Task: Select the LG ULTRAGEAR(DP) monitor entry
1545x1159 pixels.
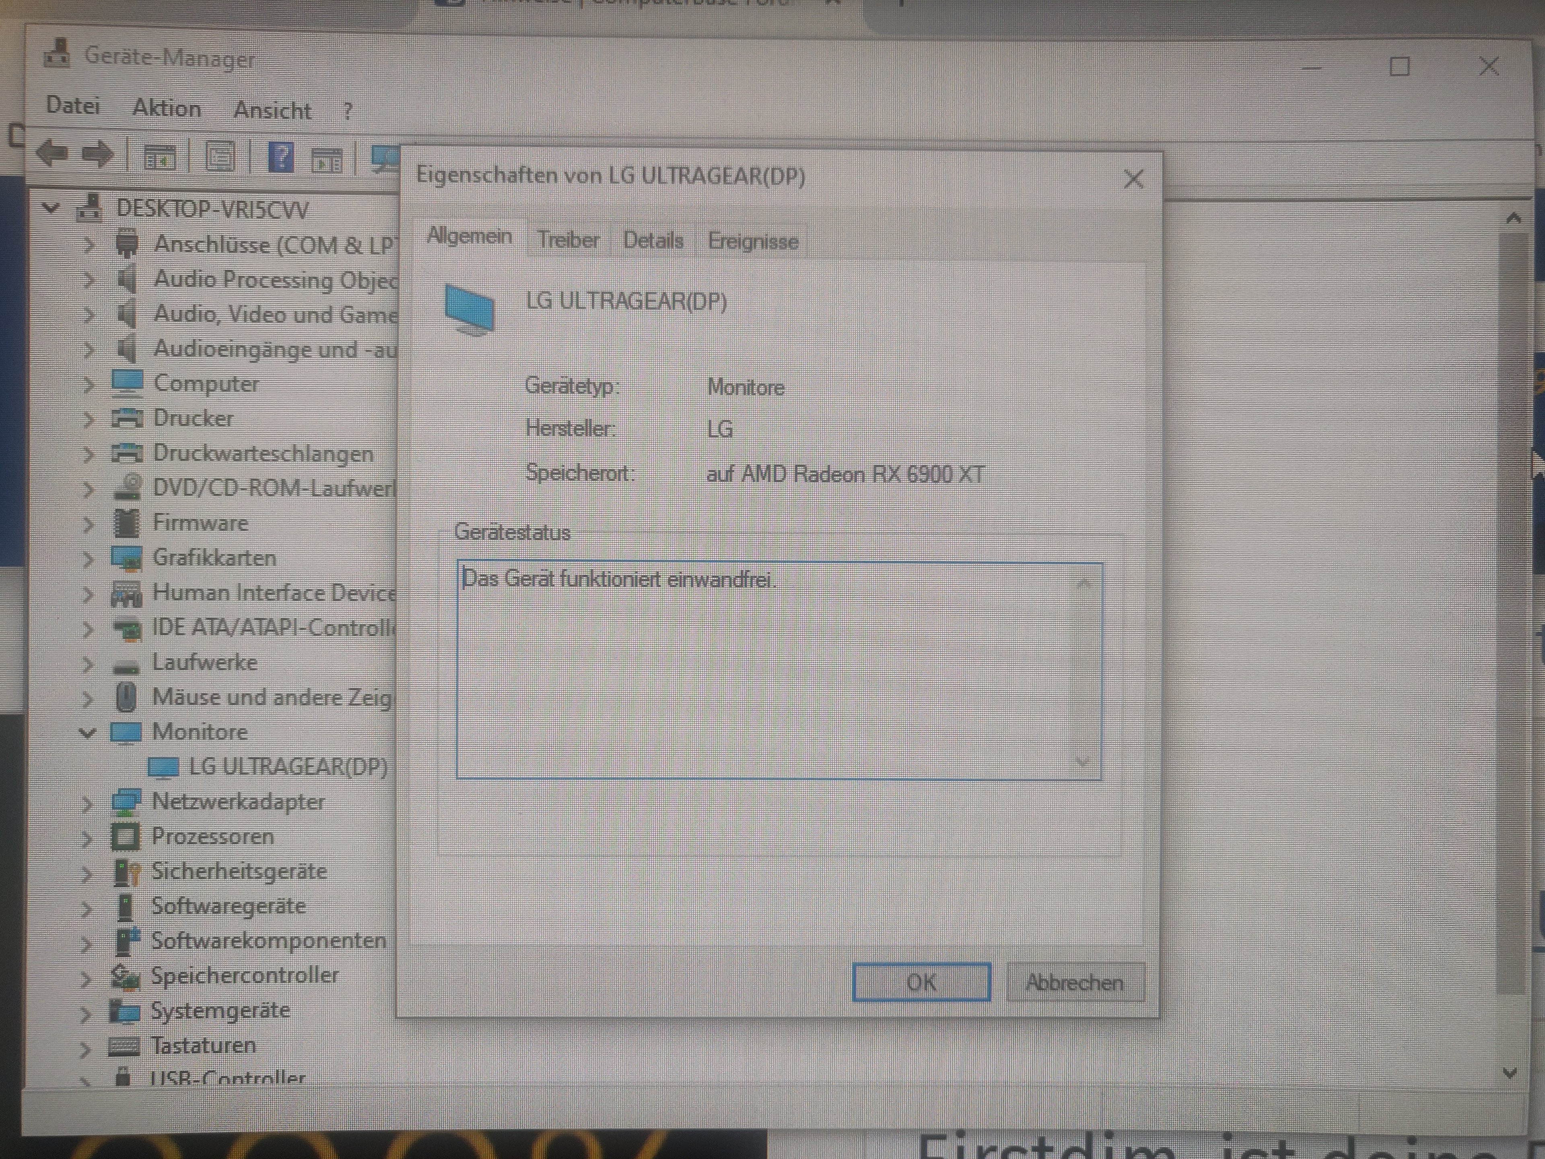Action: click(x=288, y=767)
